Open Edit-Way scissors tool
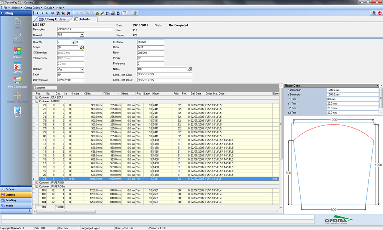 (x=17, y=66)
